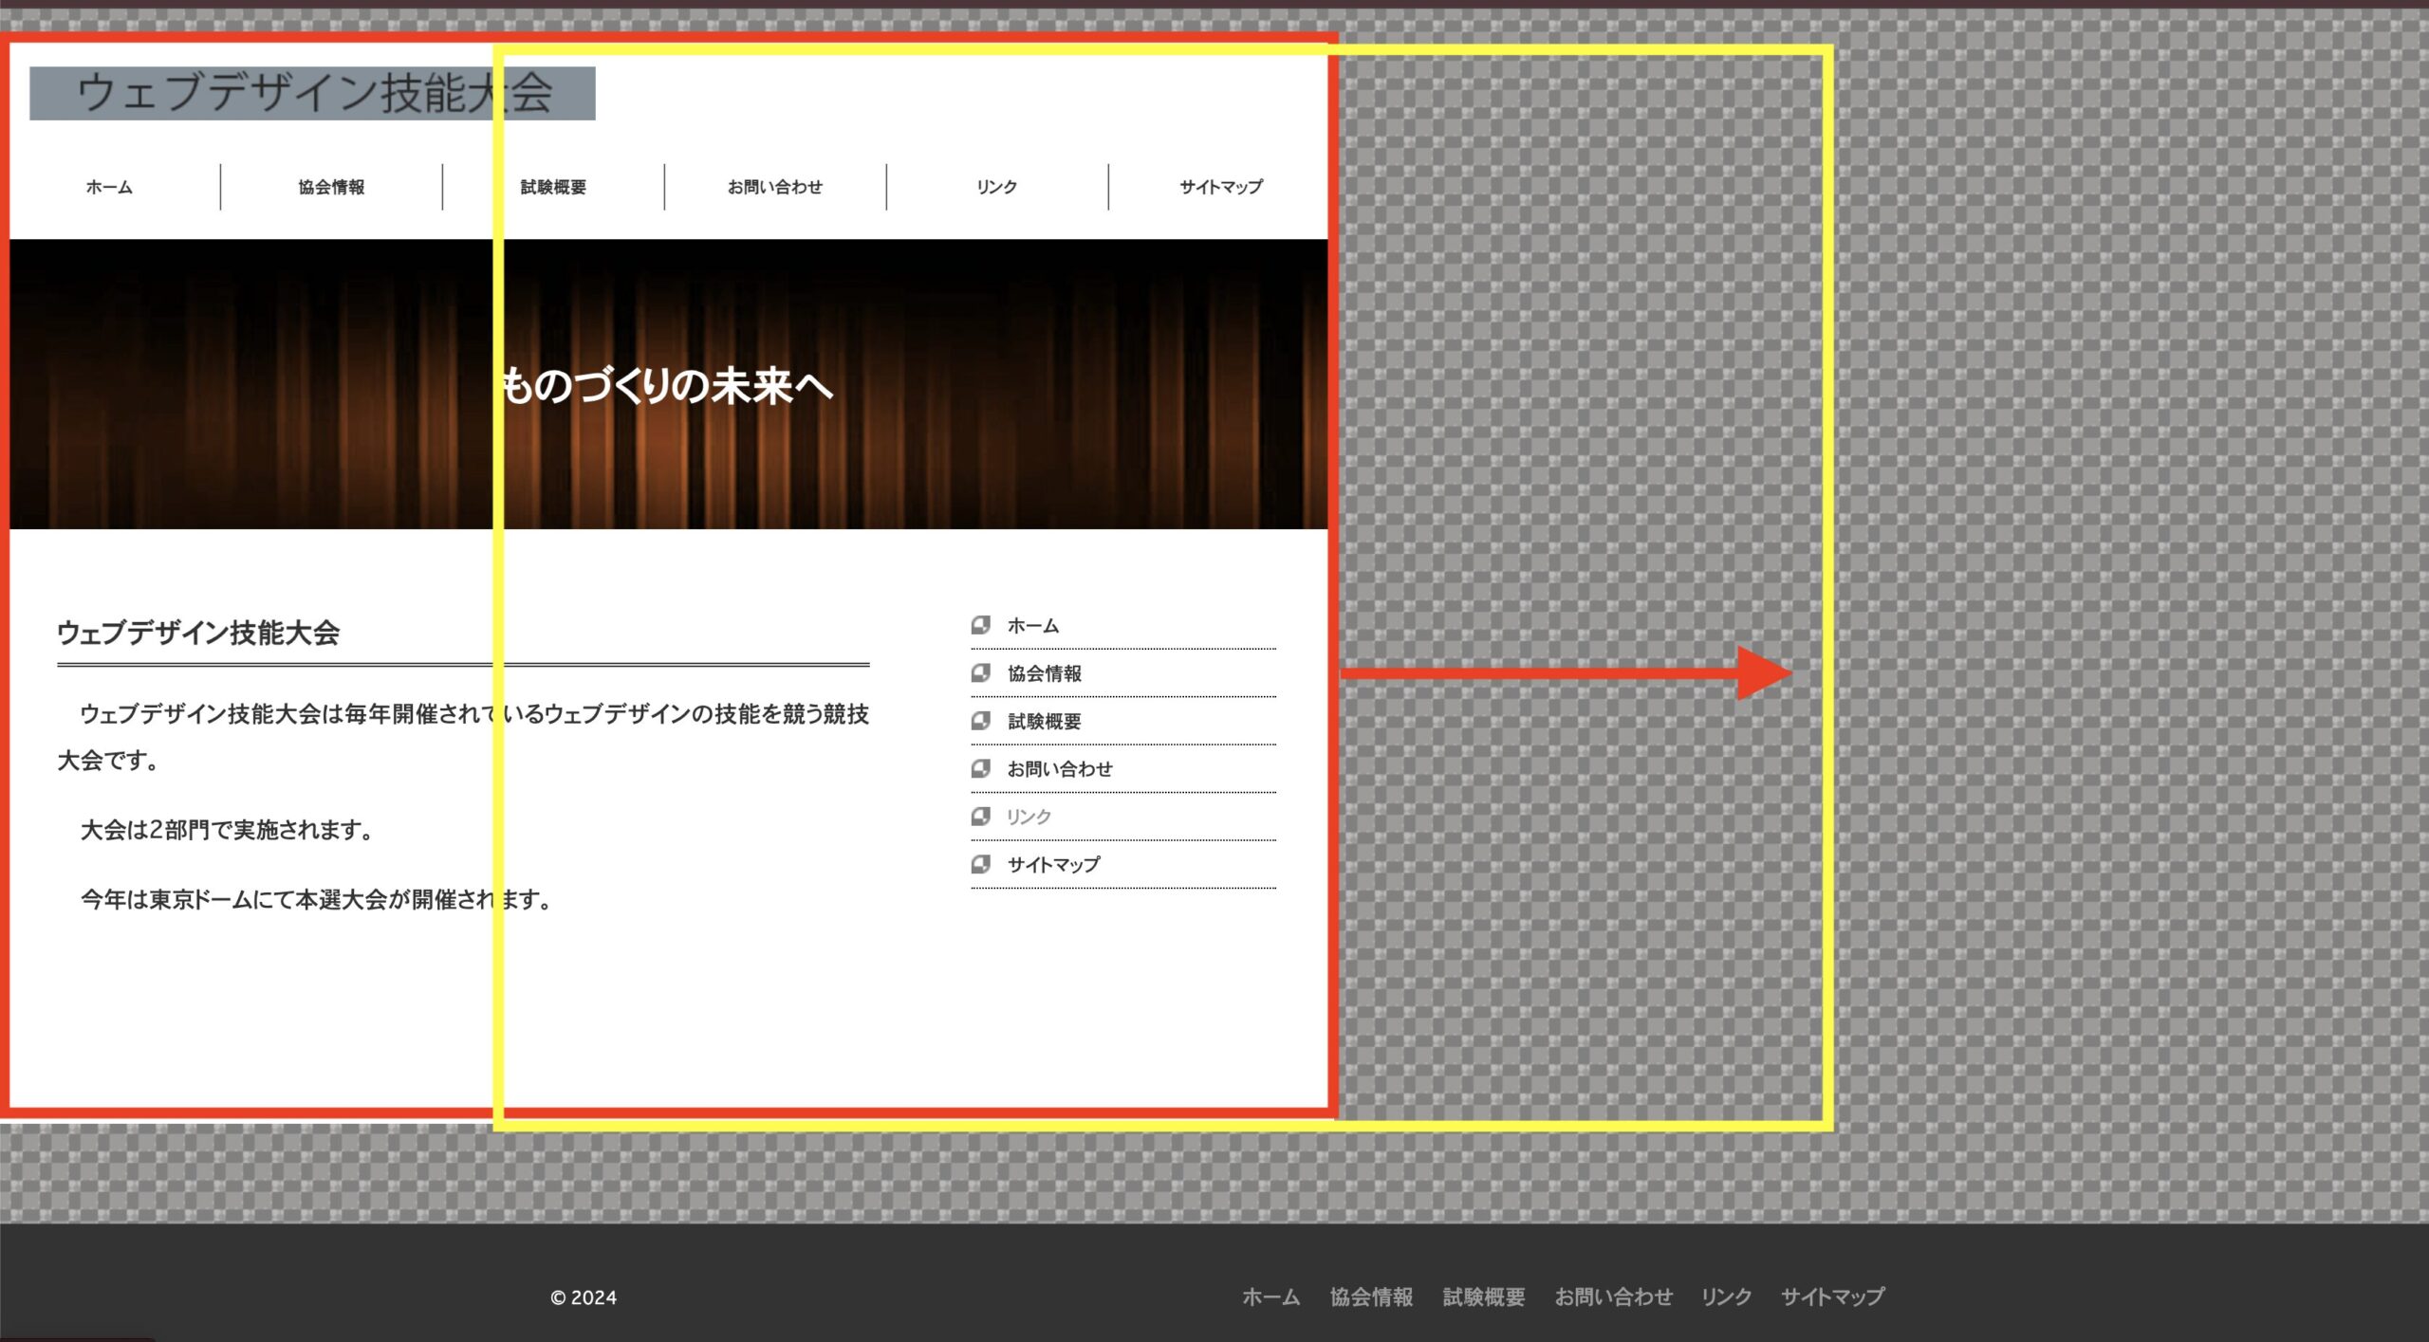This screenshot has height=1342, width=2429.
Task: Click the icon beside sidebar サイトマップ
Action: pyautogui.click(x=981, y=864)
